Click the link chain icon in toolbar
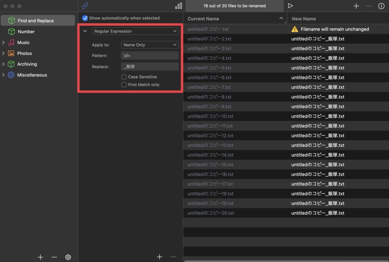Viewport: 389px width, 262px height. click(85, 6)
